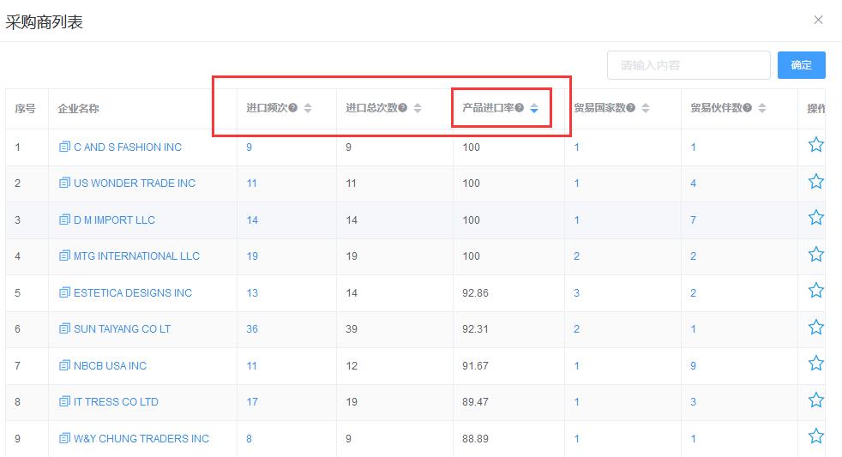Close the 采购商列表 dialog
842x457 pixels.
818,20
